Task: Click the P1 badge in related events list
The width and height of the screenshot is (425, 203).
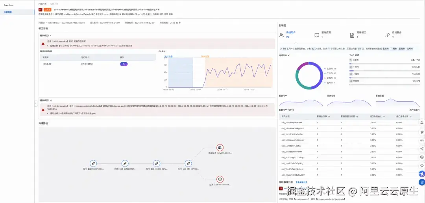Action: pyautogui.click(x=281, y=188)
